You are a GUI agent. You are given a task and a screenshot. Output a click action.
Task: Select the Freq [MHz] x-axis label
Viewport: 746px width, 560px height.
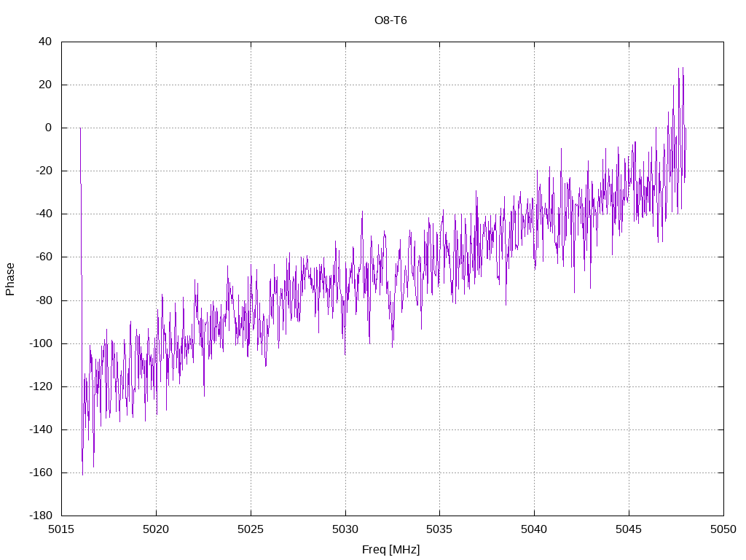click(390, 550)
